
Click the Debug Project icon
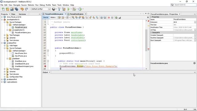click(74, 9)
